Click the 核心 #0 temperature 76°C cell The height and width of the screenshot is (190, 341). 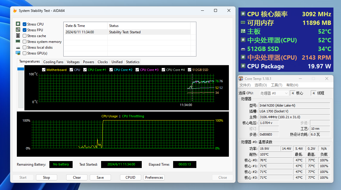[x=276, y=160]
